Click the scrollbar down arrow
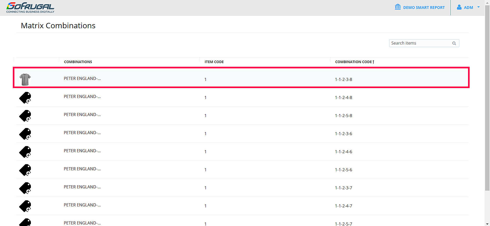This screenshot has height=226, width=490. point(487,224)
